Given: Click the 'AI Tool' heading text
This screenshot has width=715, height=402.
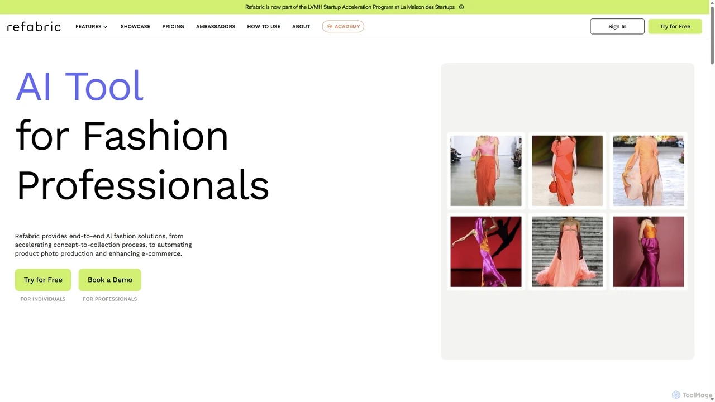Looking at the screenshot, I should pos(79,86).
